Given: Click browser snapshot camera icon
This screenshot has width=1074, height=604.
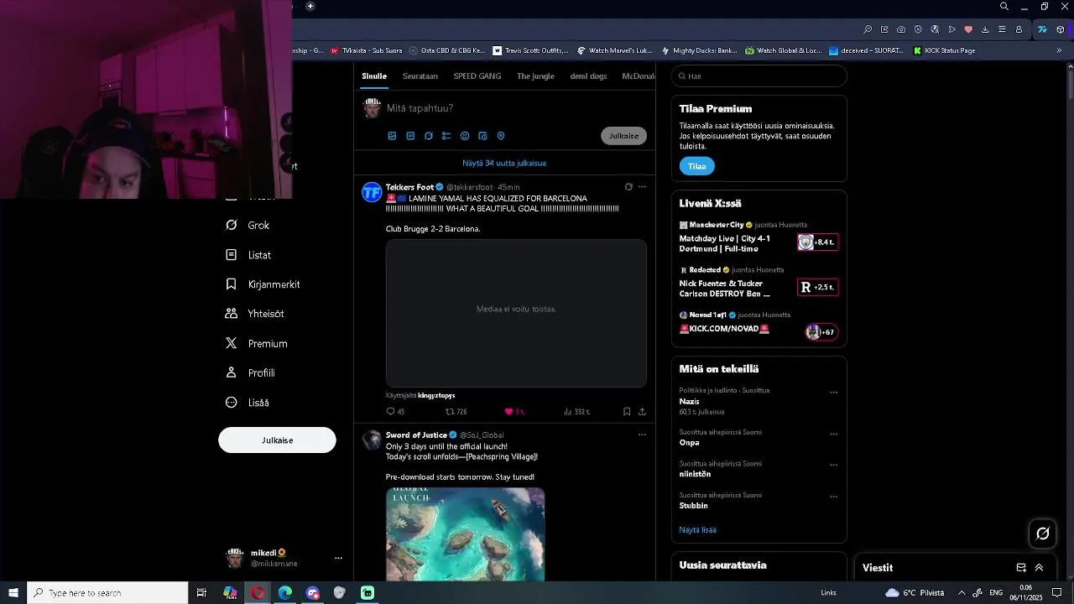Looking at the screenshot, I should 901,29.
